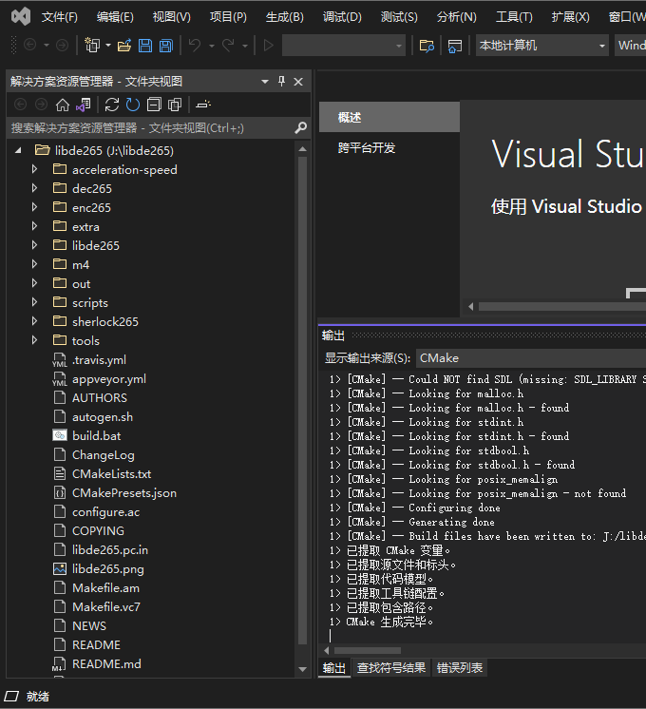Toggle sync with active document icon
This screenshot has width=646, height=709.
(112, 105)
